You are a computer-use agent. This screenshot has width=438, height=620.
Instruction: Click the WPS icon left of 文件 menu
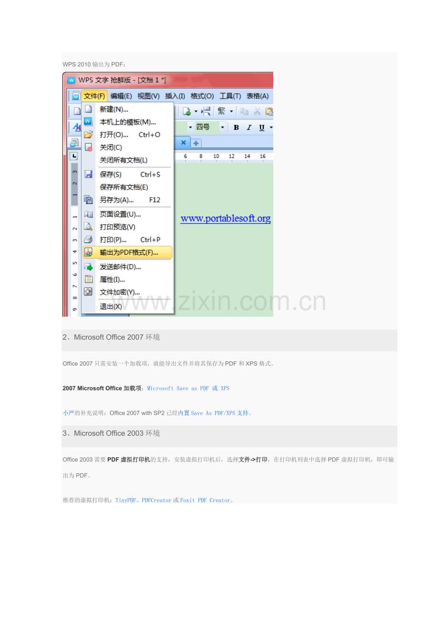[76, 96]
